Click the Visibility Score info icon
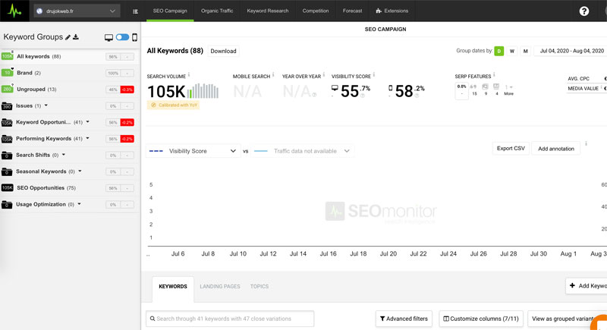607x330 pixels. [374, 74]
